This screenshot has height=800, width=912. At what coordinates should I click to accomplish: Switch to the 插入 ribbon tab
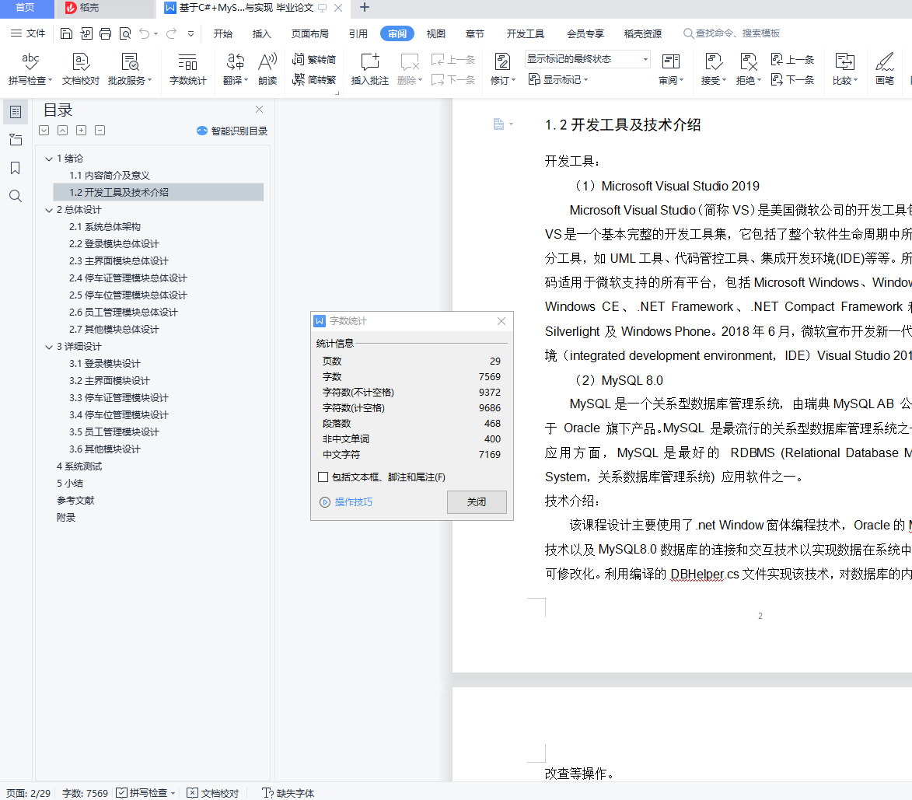click(x=262, y=33)
